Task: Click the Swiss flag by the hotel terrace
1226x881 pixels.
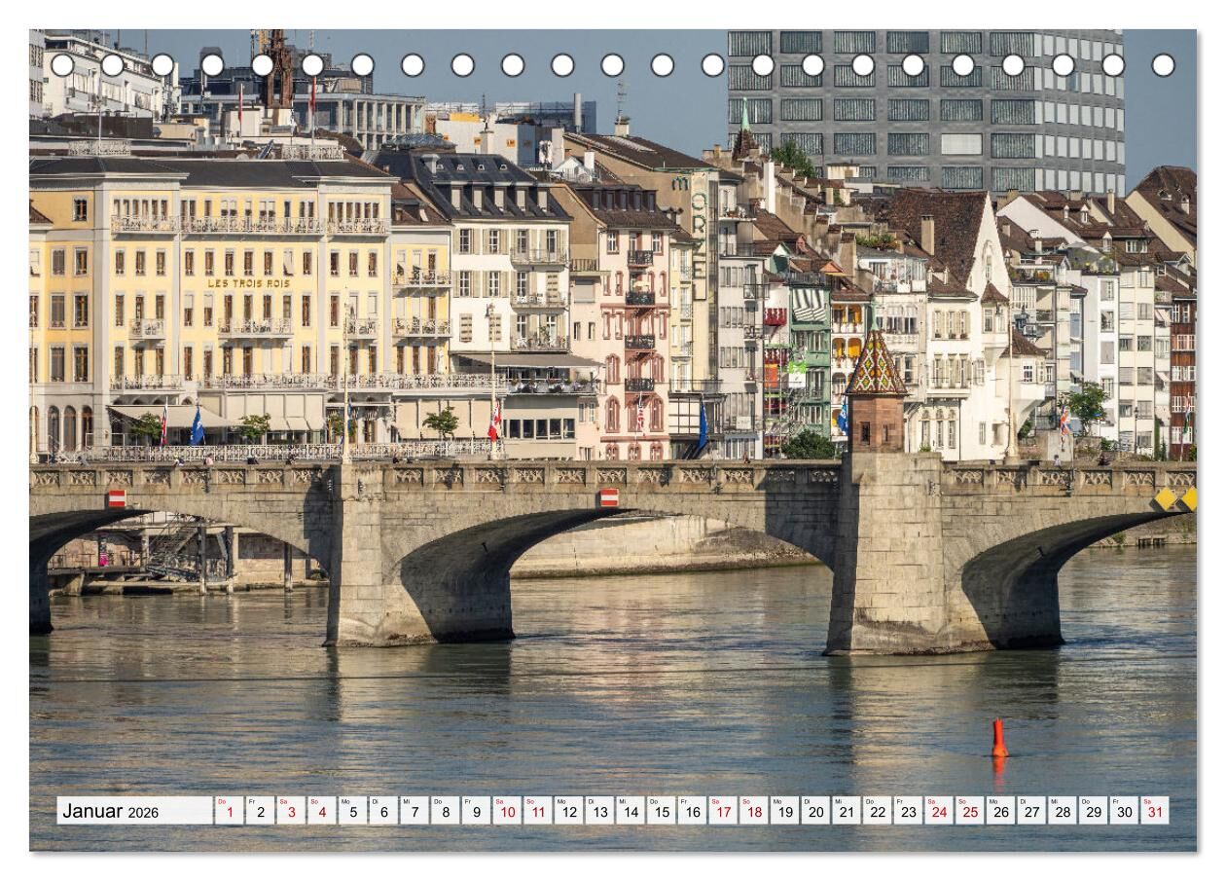Action: pyautogui.click(x=495, y=422)
